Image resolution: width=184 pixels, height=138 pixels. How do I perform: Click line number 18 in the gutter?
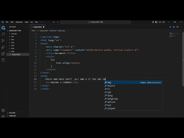pyautogui.click(x=35, y=89)
